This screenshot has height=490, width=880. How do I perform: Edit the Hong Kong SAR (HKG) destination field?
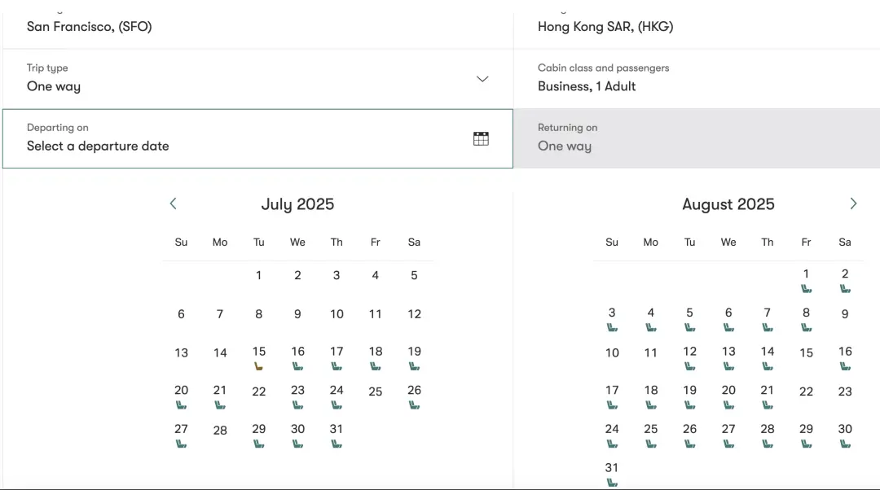click(696, 26)
